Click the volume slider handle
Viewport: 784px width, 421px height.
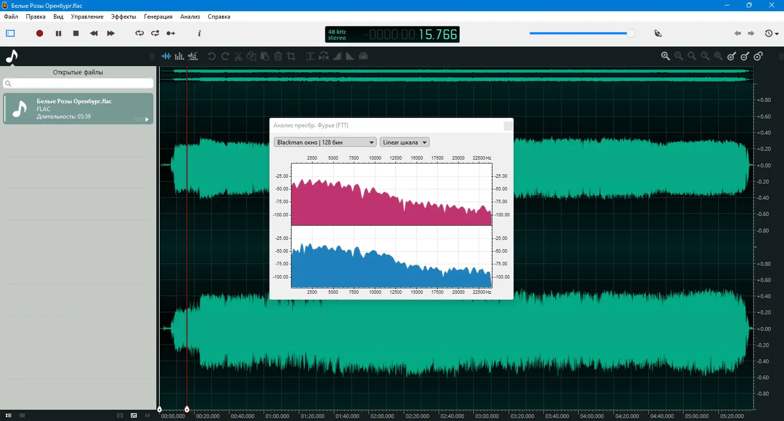pyautogui.click(x=631, y=33)
